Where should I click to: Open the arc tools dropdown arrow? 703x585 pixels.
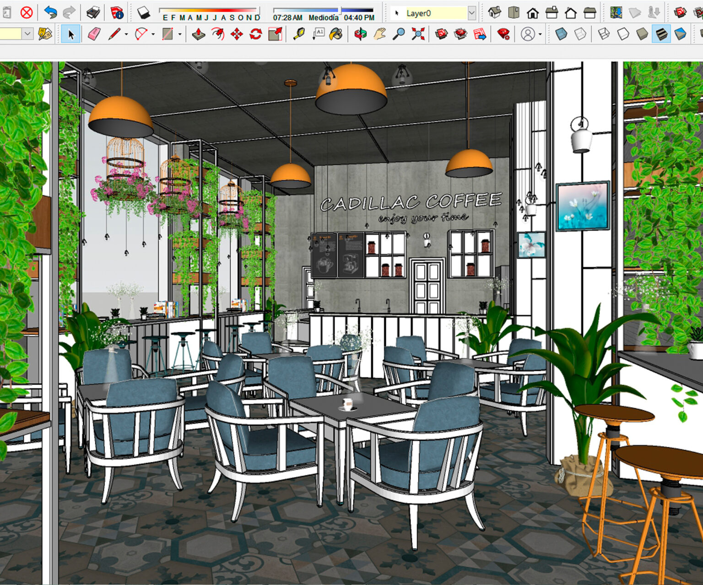pyautogui.click(x=153, y=34)
